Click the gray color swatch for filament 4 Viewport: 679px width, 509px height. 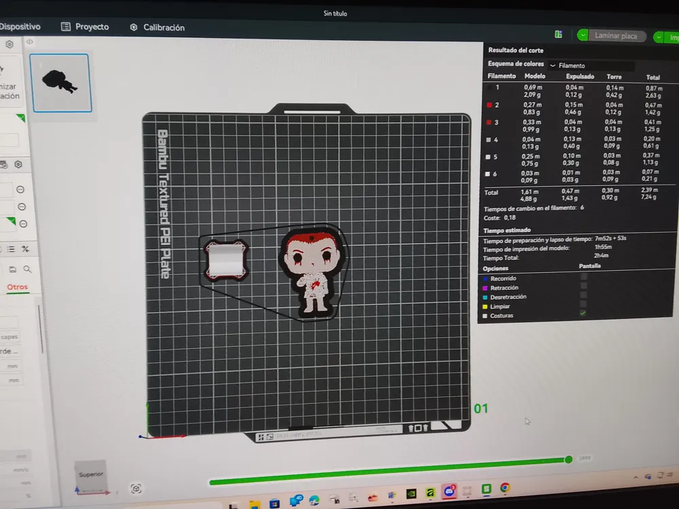488,140
